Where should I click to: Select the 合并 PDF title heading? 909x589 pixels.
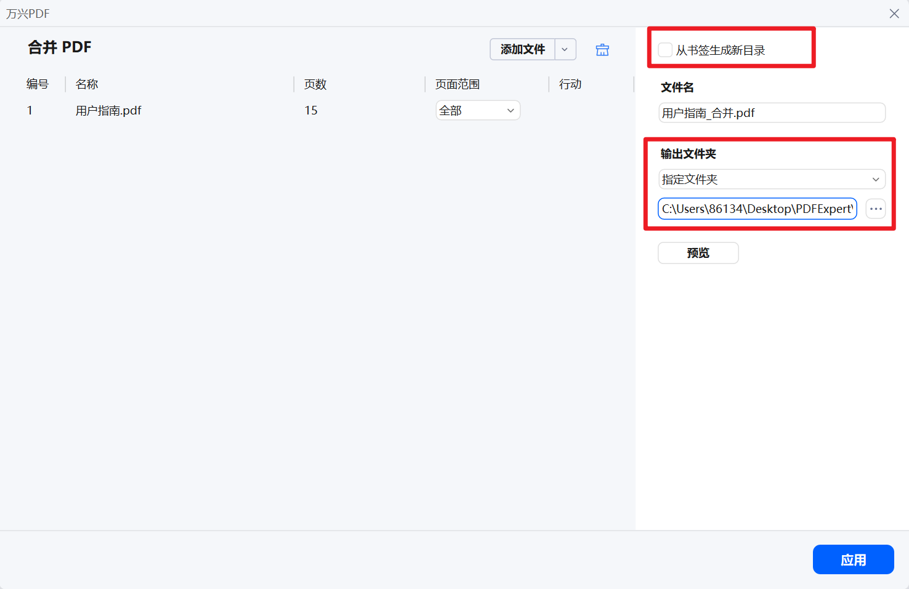pos(59,47)
